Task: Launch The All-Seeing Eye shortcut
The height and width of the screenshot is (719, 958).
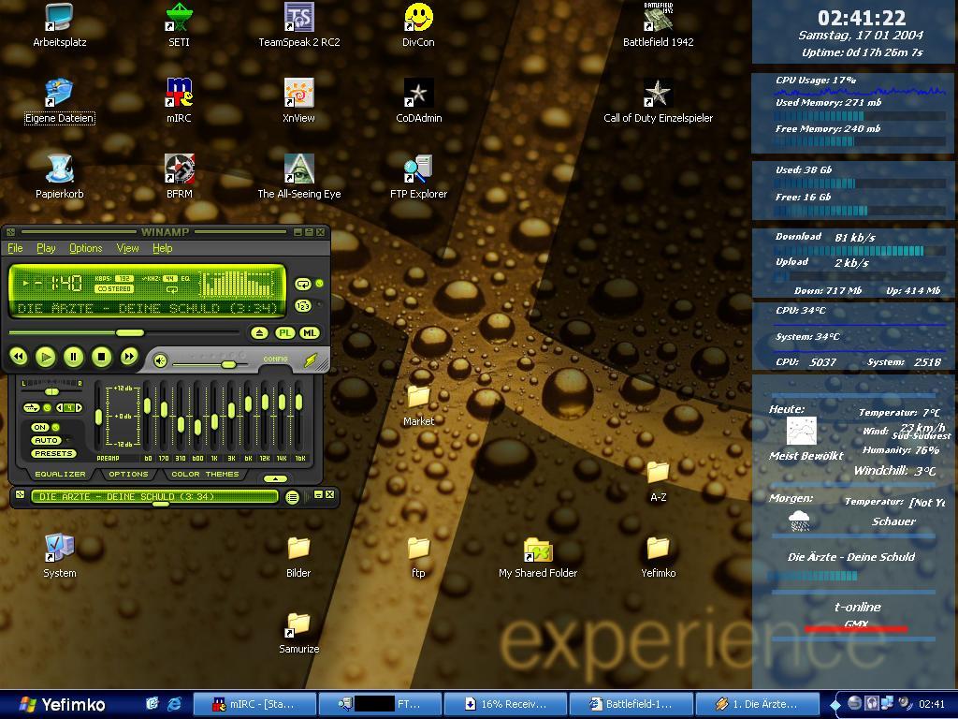Action: (x=298, y=178)
